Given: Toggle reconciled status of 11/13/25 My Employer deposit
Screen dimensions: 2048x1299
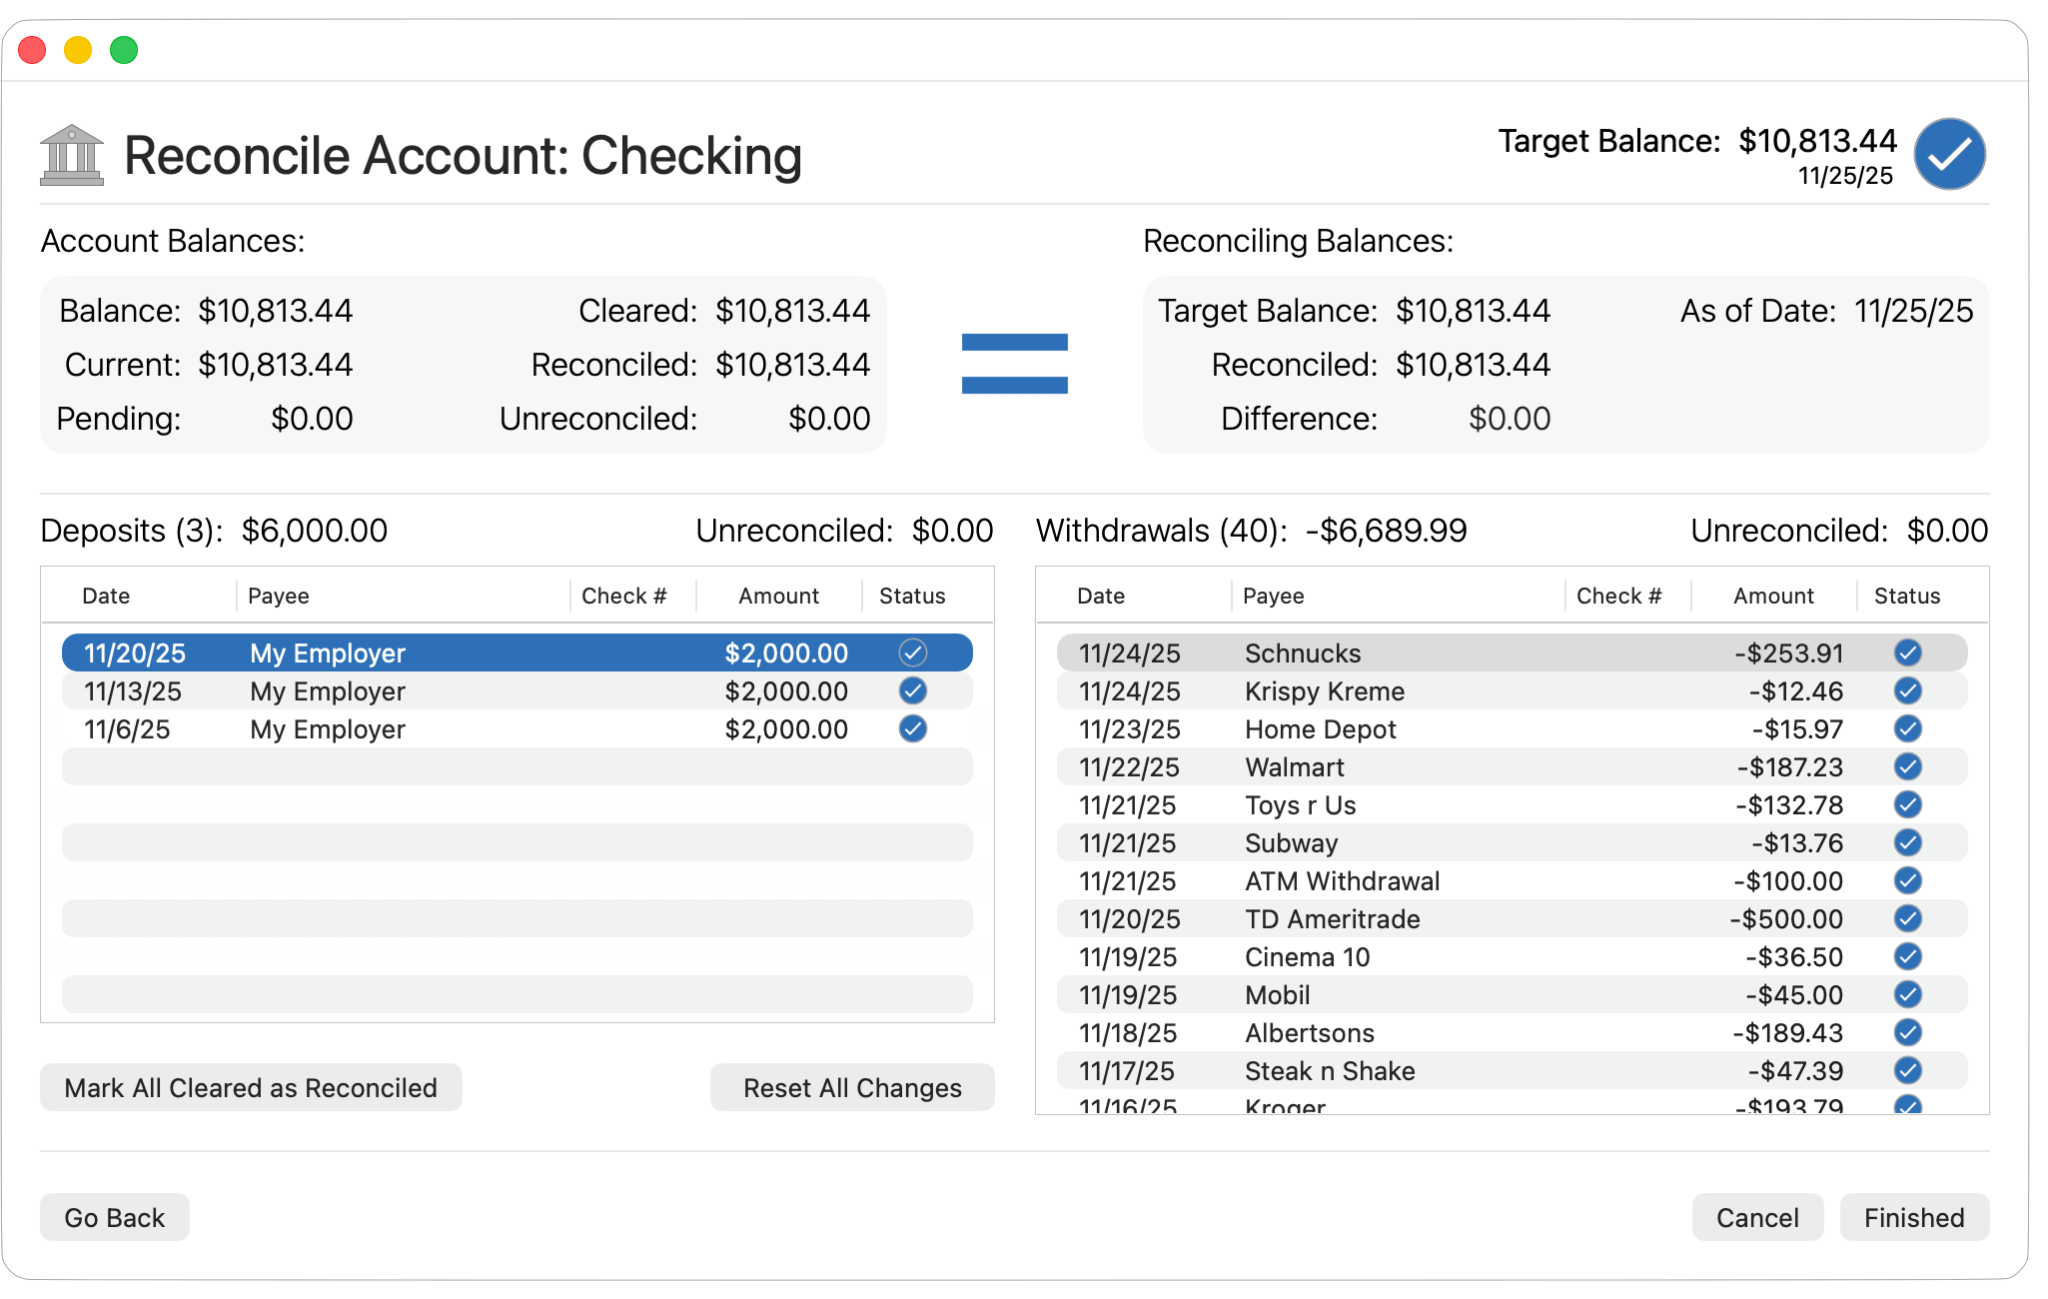Looking at the screenshot, I should pyautogui.click(x=912, y=690).
